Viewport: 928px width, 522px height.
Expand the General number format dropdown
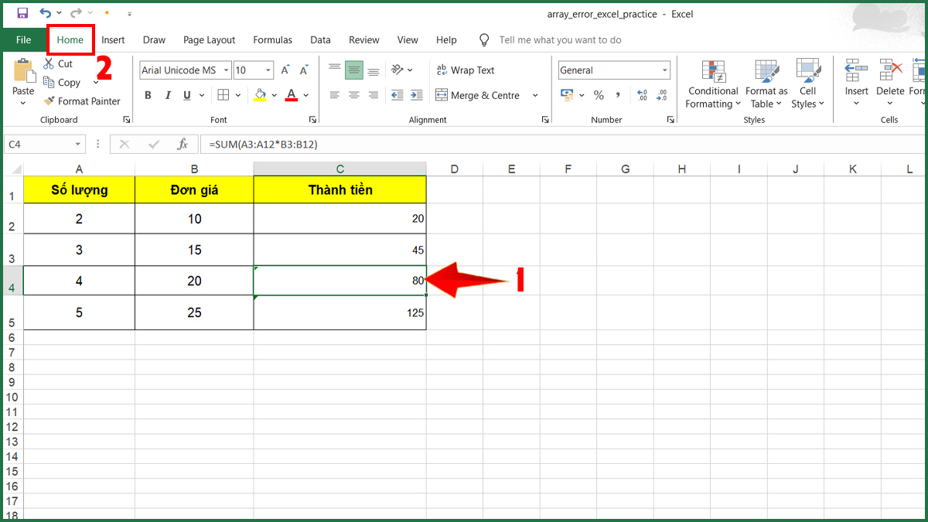(x=664, y=70)
